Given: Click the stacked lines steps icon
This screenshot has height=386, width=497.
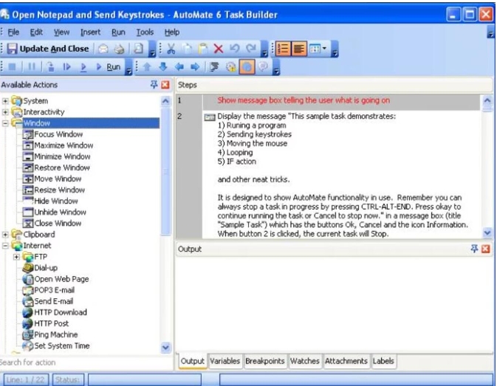Looking at the screenshot, I should [215, 67].
